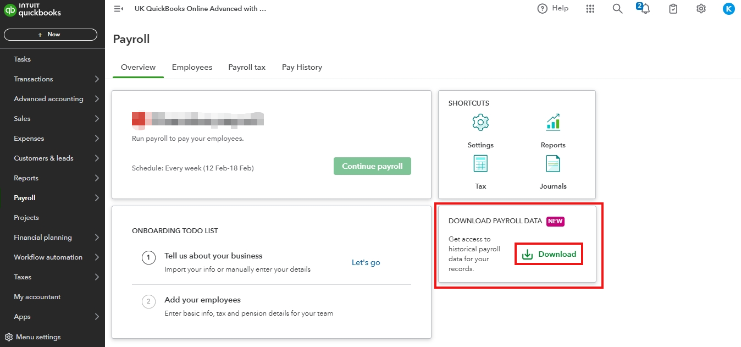Click the Run payroll description text
This screenshot has height=347, width=741.
(188, 139)
